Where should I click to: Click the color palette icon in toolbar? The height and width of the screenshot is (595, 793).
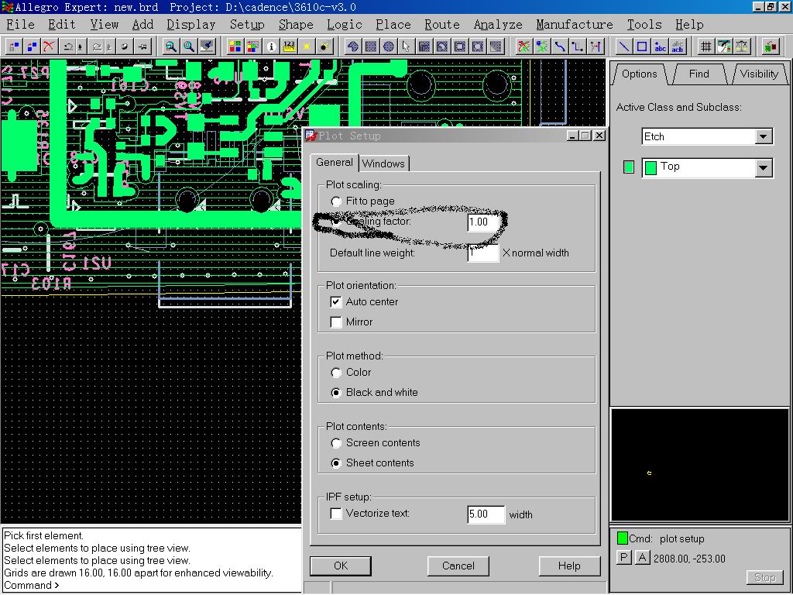[235, 46]
